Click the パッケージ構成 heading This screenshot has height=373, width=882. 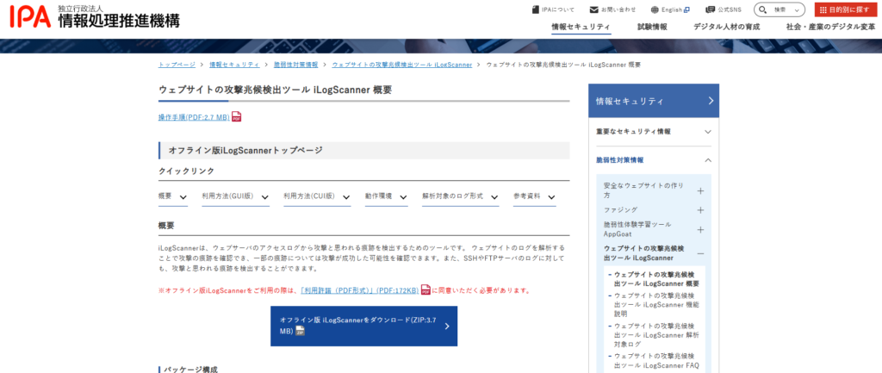tap(190, 370)
